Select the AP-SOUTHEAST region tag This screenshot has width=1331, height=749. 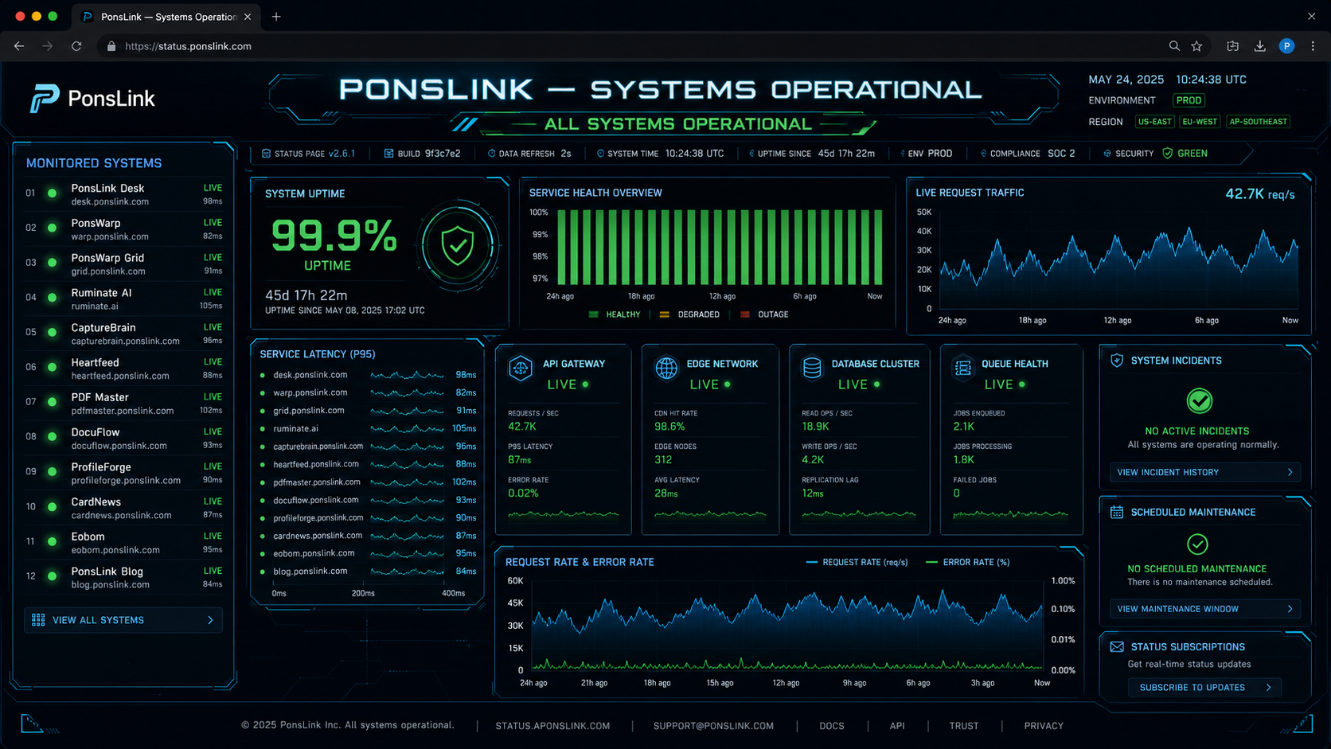(x=1258, y=122)
